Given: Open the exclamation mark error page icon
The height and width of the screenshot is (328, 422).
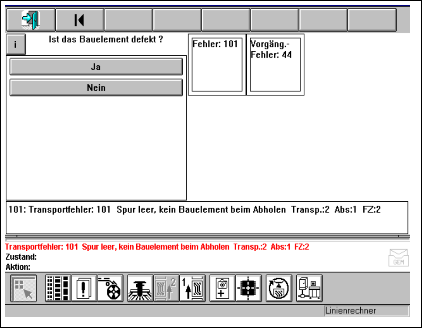Looking at the screenshot, I should point(84,289).
